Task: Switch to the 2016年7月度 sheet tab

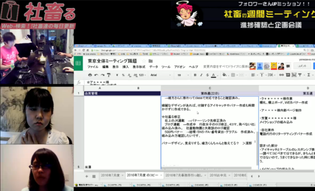Action: [111, 176]
